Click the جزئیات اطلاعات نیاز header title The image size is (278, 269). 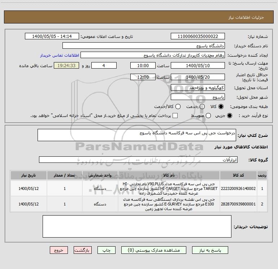(246, 17)
